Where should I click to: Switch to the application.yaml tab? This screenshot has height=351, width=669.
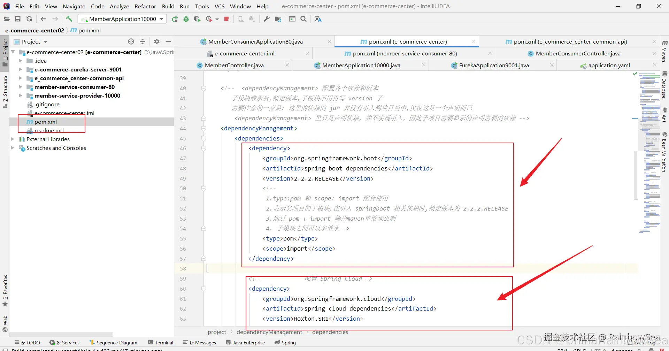coord(609,66)
